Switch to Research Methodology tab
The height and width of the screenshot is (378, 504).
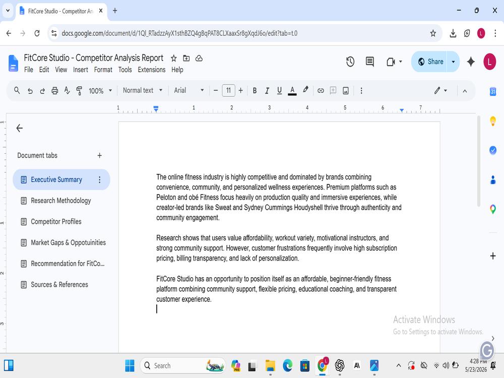tap(61, 201)
